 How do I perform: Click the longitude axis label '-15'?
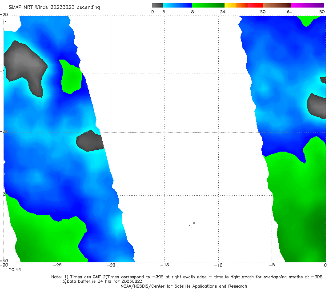(x=164, y=265)
